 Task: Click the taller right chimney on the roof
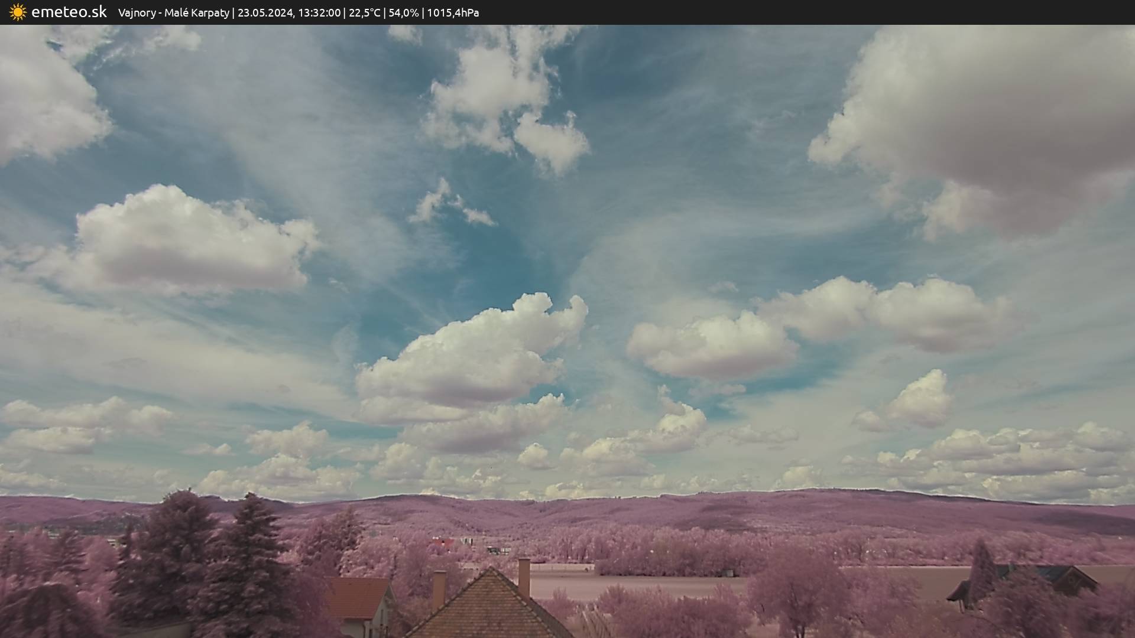(524, 577)
